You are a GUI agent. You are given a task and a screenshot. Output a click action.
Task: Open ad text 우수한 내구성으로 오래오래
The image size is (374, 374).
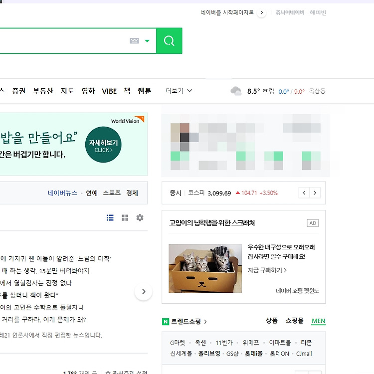(x=281, y=247)
